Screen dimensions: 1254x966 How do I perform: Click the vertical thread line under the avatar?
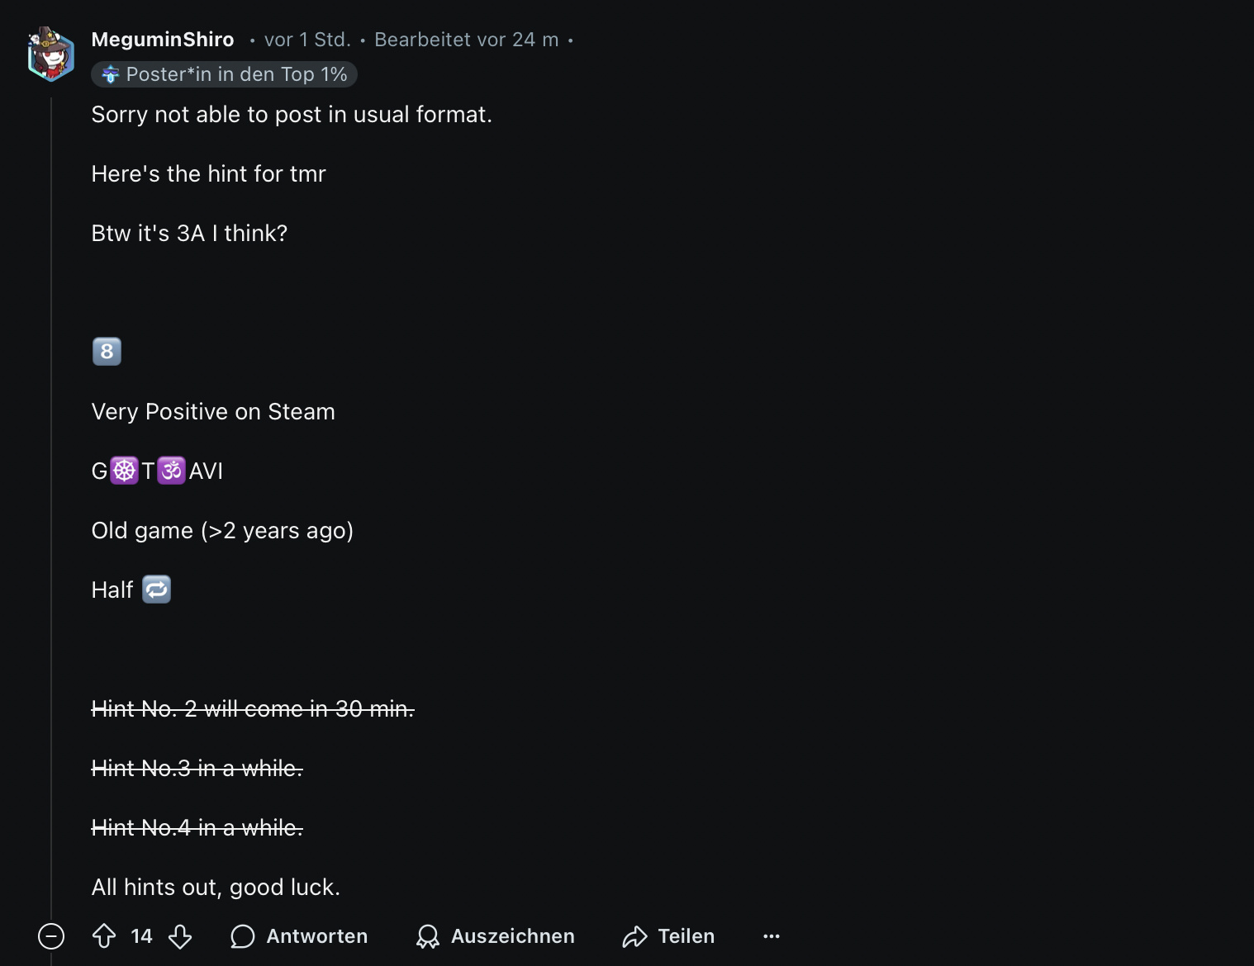pos(51,495)
